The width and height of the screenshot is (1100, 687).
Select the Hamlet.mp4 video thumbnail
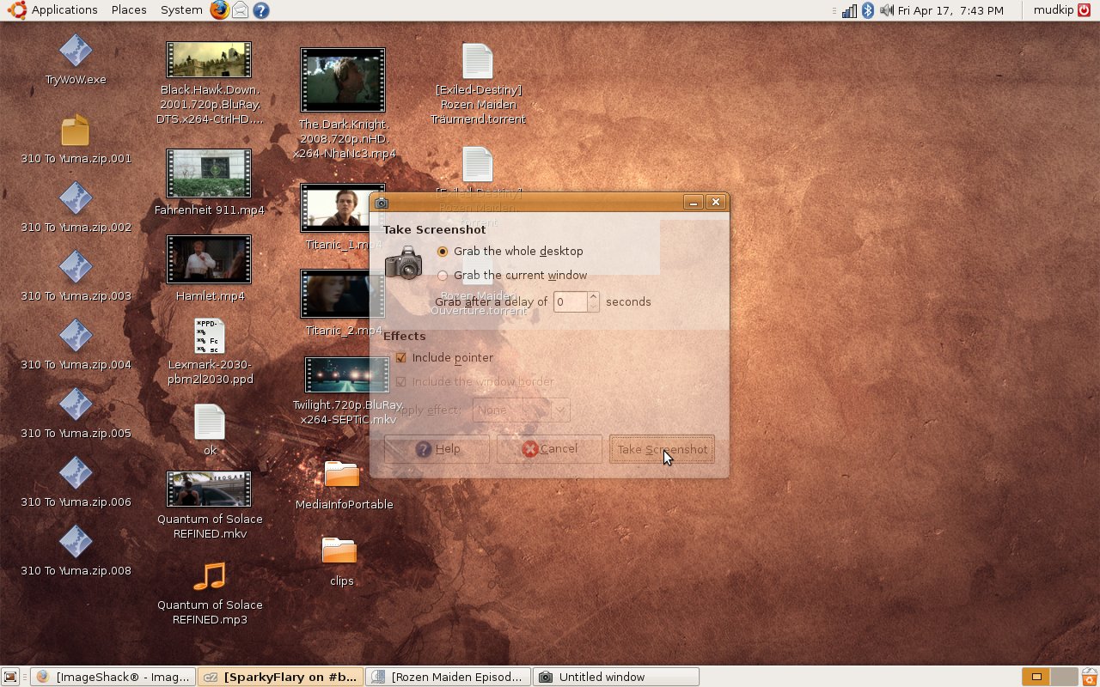coord(209,259)
